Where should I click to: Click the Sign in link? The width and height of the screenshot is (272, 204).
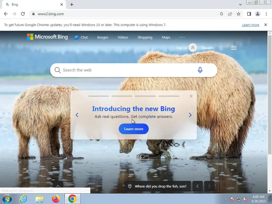coord(181,48)
